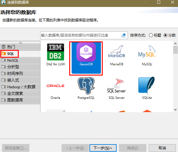Click the driver list scroll up arrow
Image resolution: width=178 pixels, height=152 pixels.
[x=175, y=44]
